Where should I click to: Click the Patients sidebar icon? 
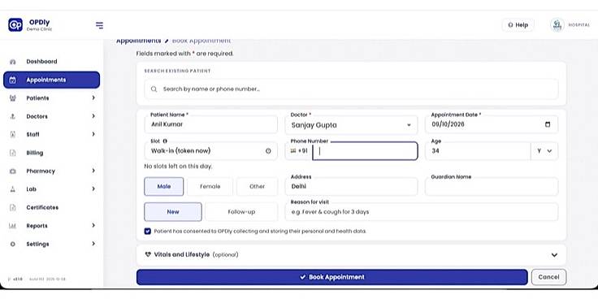click(x=12, y=98)
